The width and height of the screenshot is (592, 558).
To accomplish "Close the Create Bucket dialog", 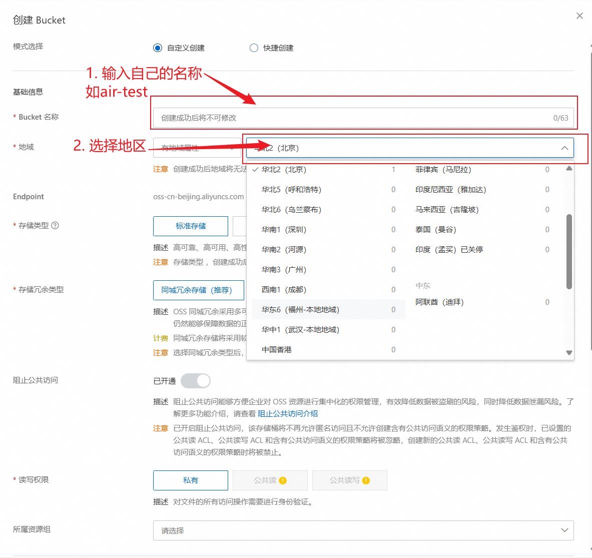I will tap(579, 16).
